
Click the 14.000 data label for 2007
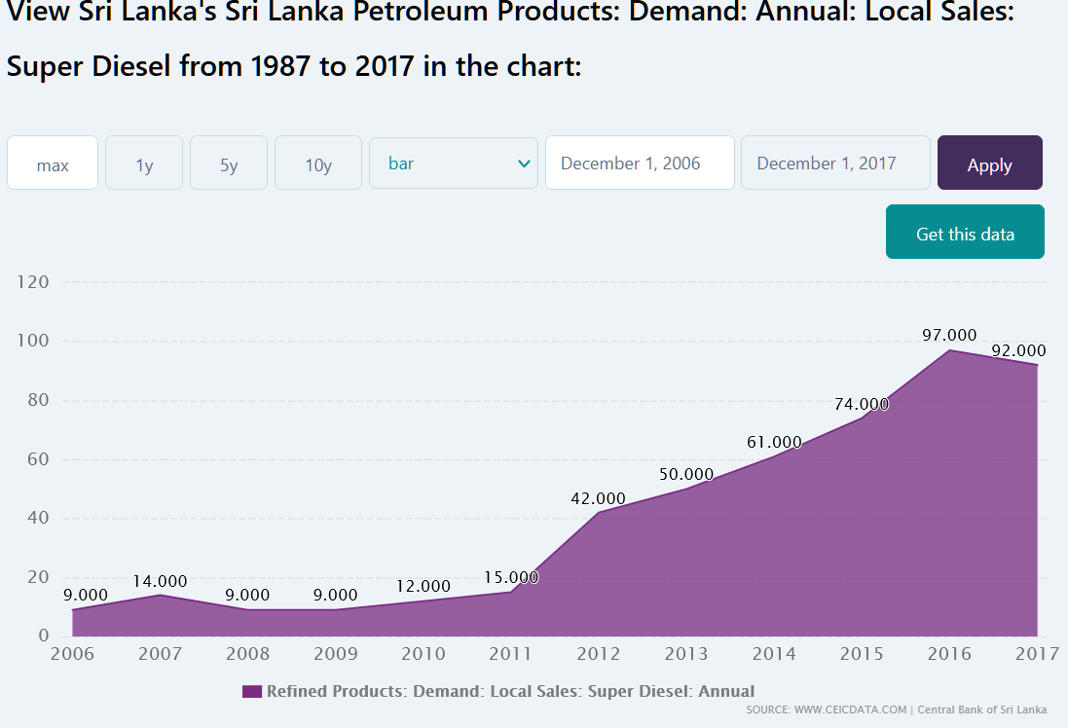tap(160, 582)
